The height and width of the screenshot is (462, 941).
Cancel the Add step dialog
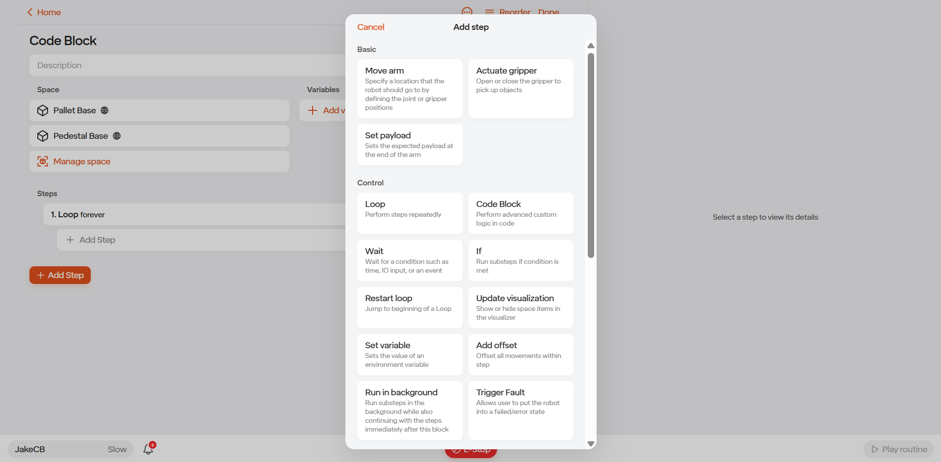click(x=370, y=27)
